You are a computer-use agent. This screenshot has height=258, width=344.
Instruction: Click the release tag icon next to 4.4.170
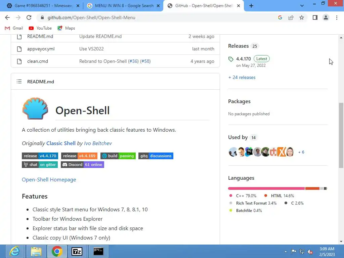click(x=231, y=59)
